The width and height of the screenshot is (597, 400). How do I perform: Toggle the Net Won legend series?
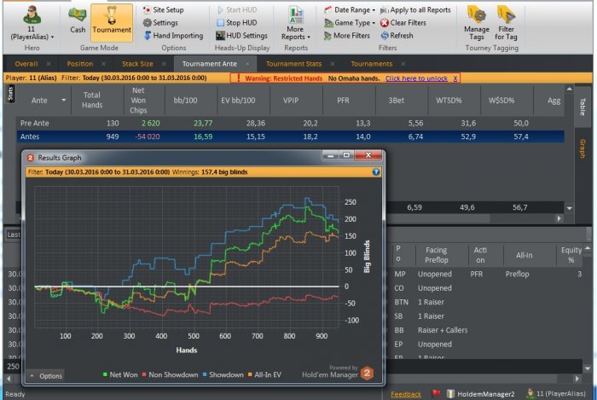click(120, 375)
